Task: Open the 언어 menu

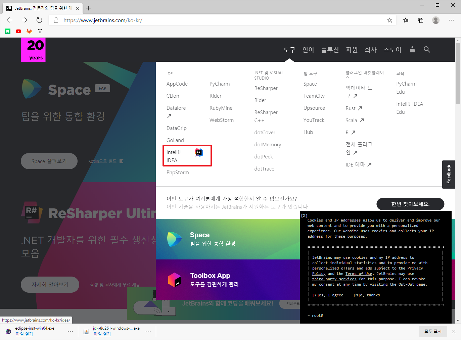Action: pyautogui.click(x=308, y=50)
